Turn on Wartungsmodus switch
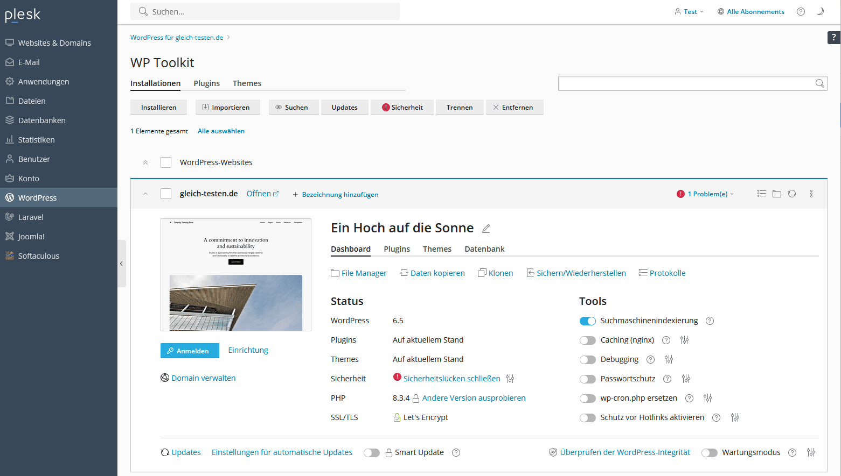Image resolution: width=841 pixels, height=476 pixels. pyautogui.click(x=709, y=453)
